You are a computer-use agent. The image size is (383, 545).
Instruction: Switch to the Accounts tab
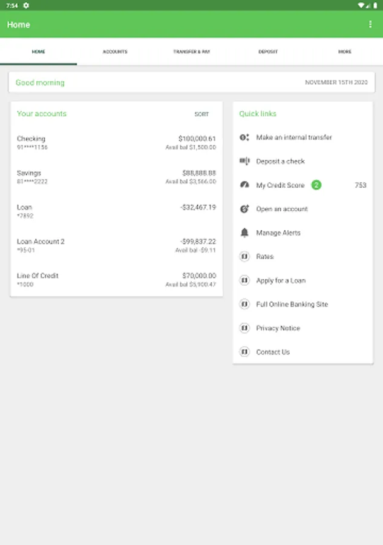(115, 51)
